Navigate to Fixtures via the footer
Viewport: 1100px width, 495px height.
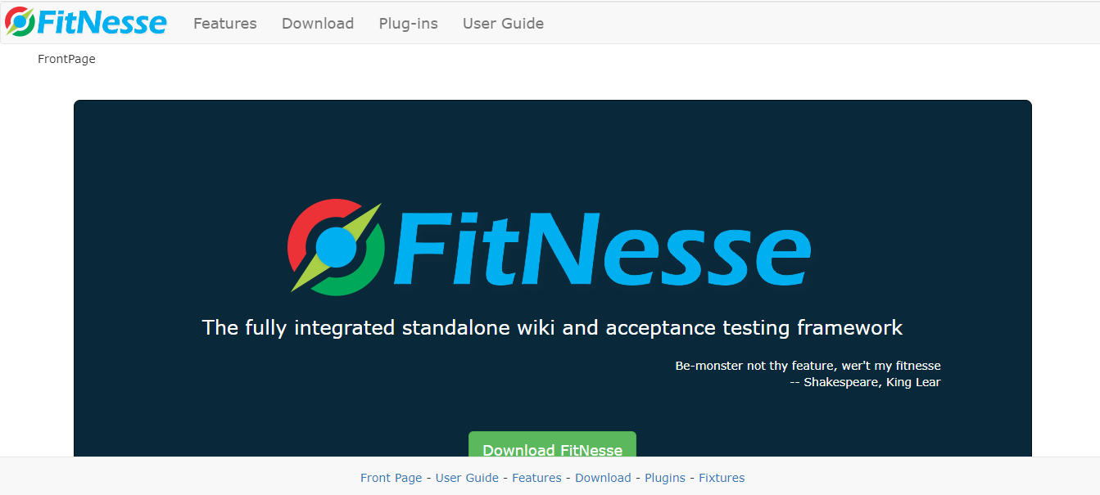(x=722, y=477)
